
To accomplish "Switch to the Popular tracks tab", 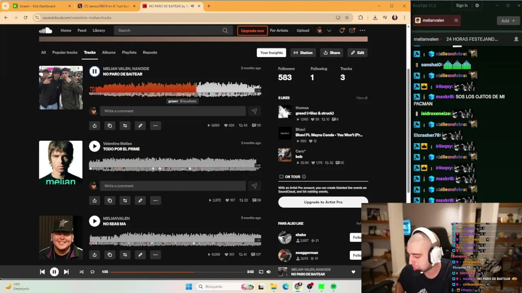I will tap(65, 52).
